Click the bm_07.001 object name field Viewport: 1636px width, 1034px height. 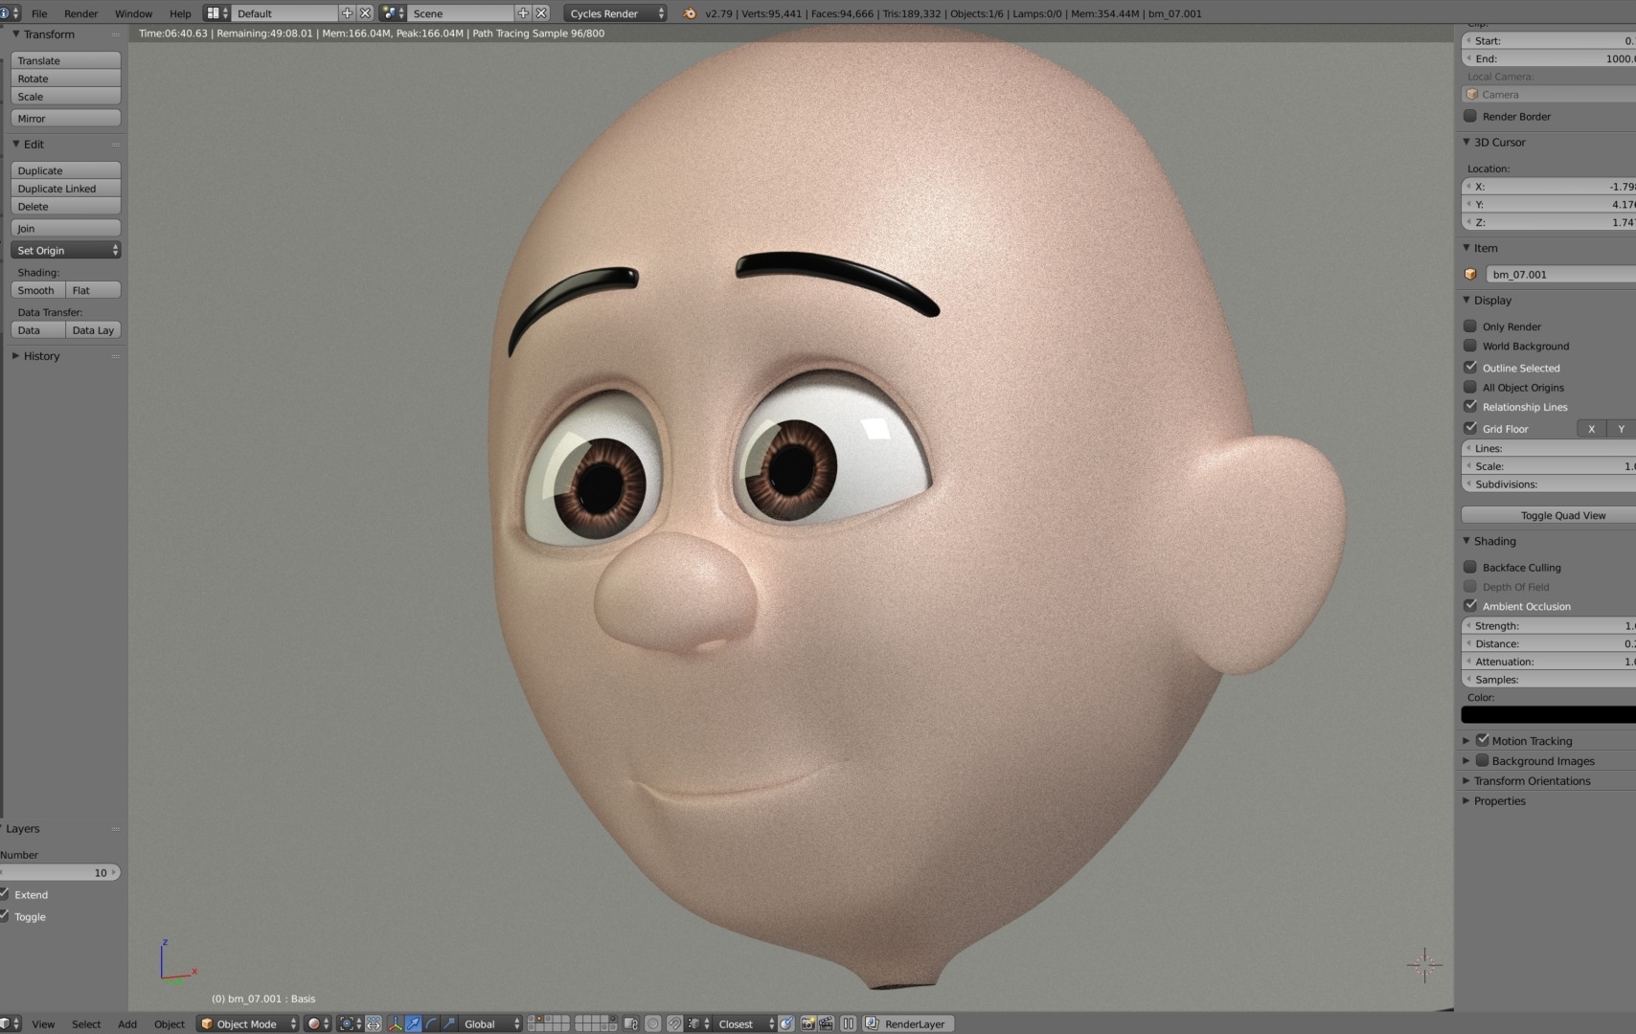point(1560,274)
